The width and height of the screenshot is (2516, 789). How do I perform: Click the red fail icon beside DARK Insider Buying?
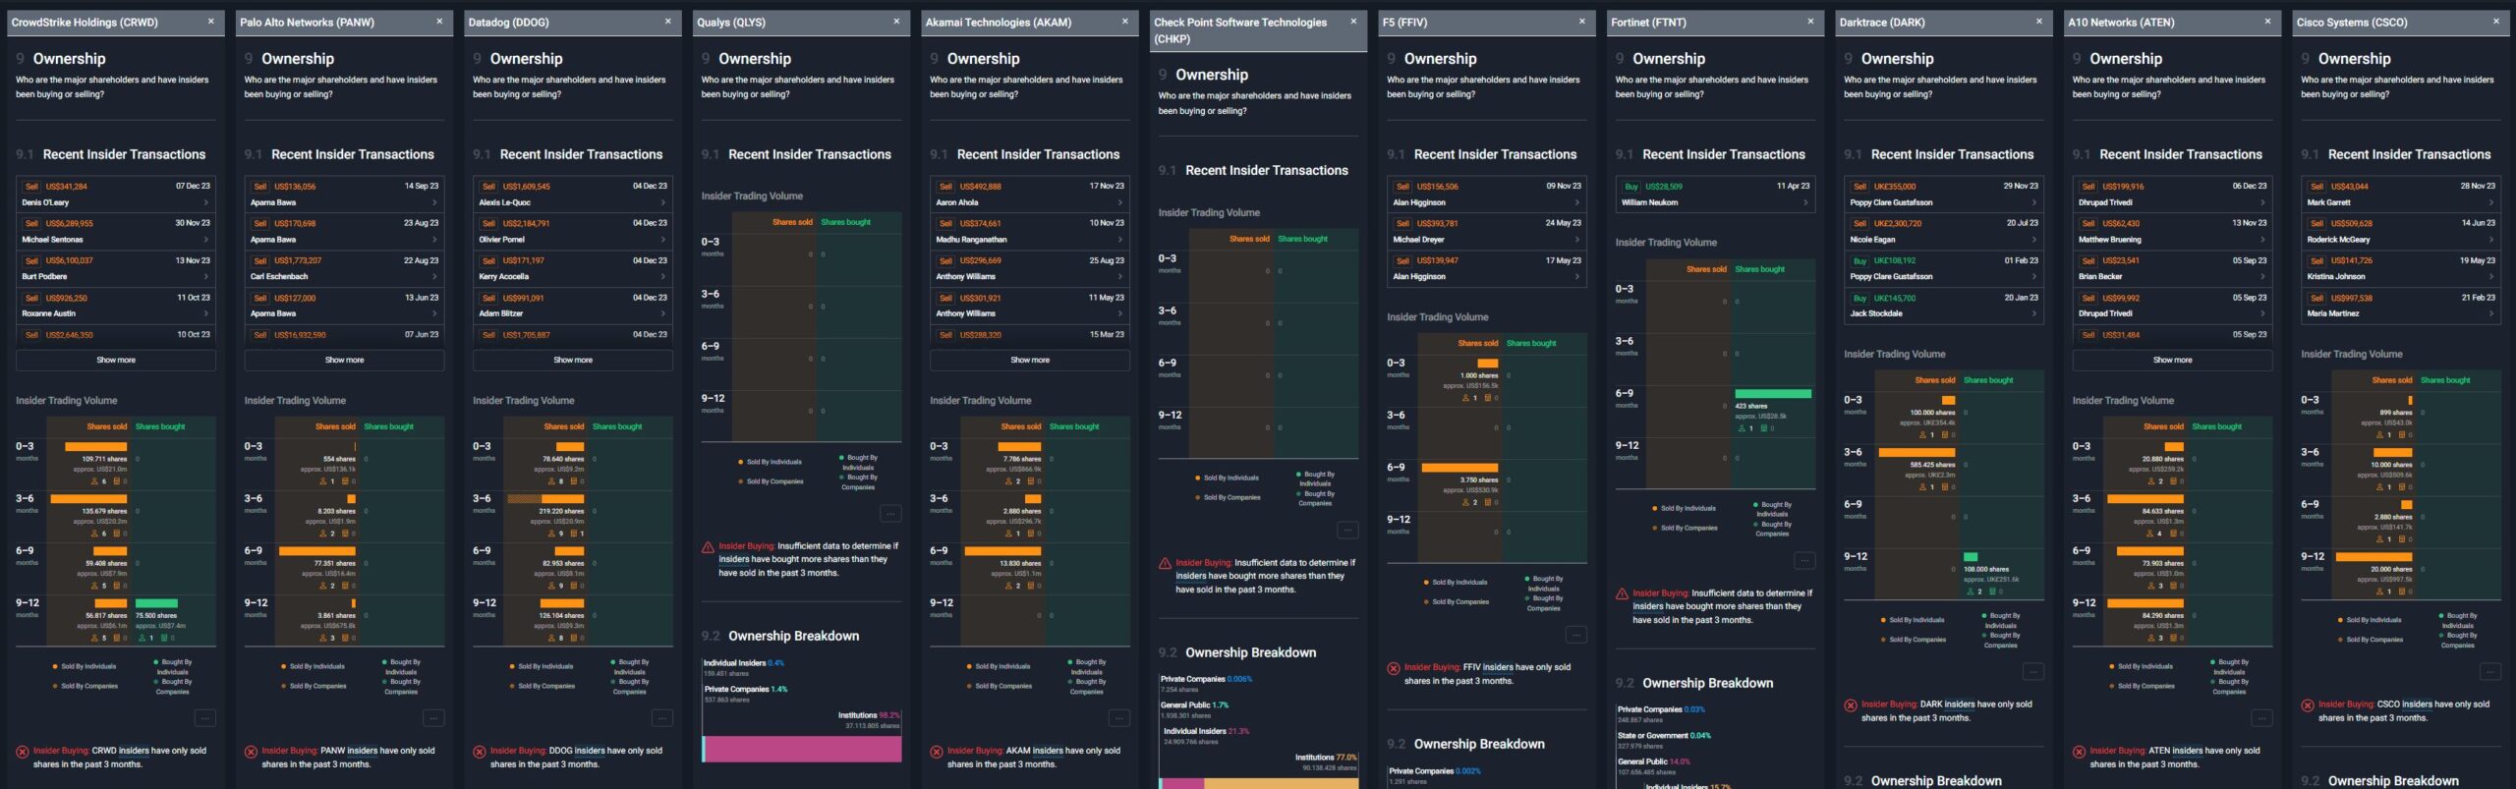pos(1850,705)
